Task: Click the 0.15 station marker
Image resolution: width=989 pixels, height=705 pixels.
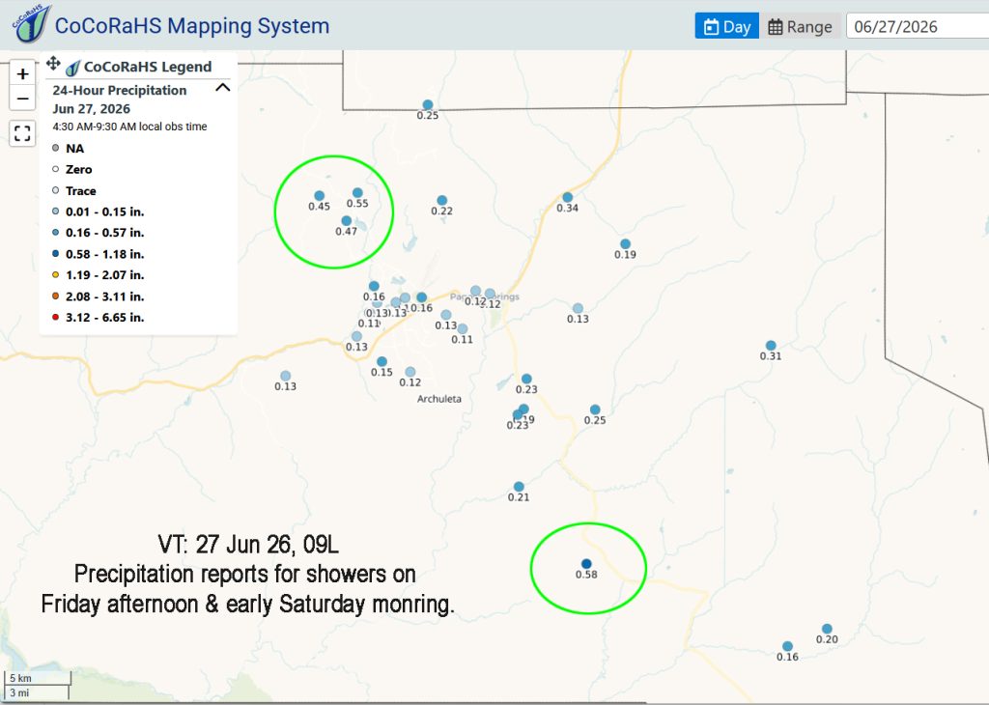Action: (381, 362)
